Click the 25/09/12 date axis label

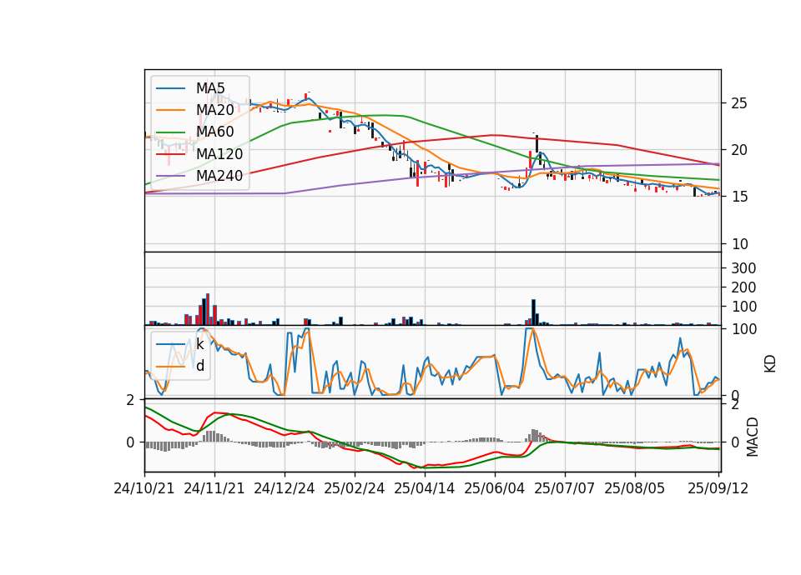pos(718,488)
